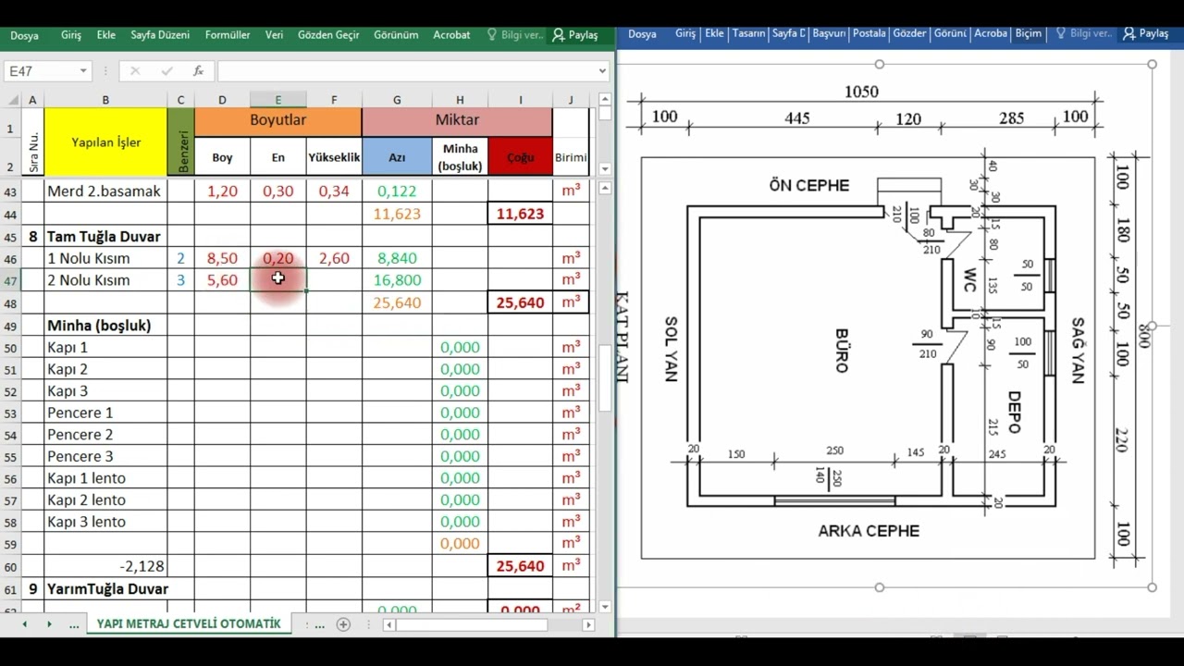The width and height of the screenshot is (1184, 666).
Task: Click the formula bar Enter checkmark icon
Action: [x=166, y=71]
